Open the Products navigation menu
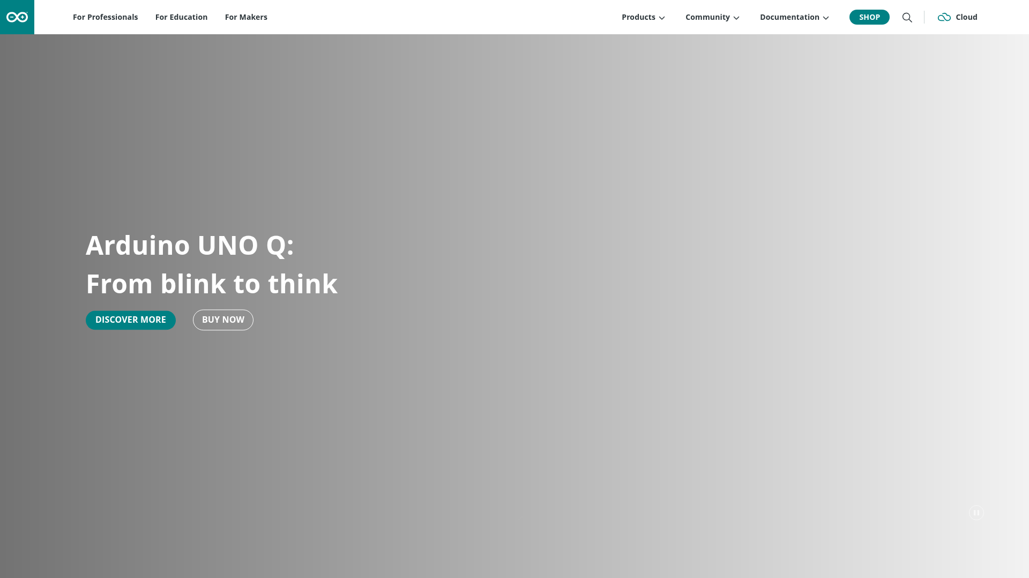Viewport: 1029px width, 578px height. pyautogui.click(x=639, y=17)
